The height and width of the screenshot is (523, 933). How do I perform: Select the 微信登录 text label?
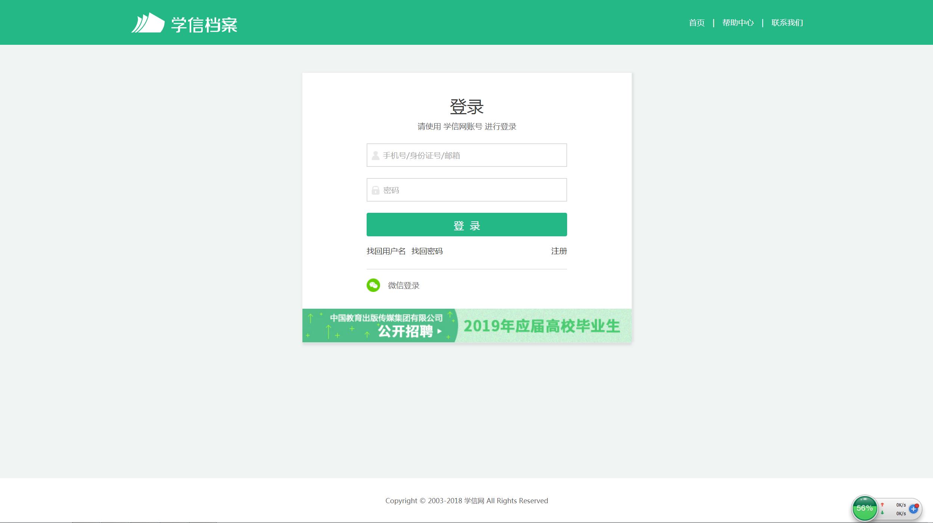point(403,285)
